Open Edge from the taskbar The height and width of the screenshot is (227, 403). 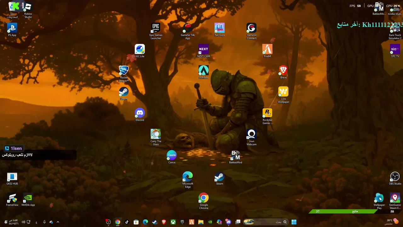(145, 222)
